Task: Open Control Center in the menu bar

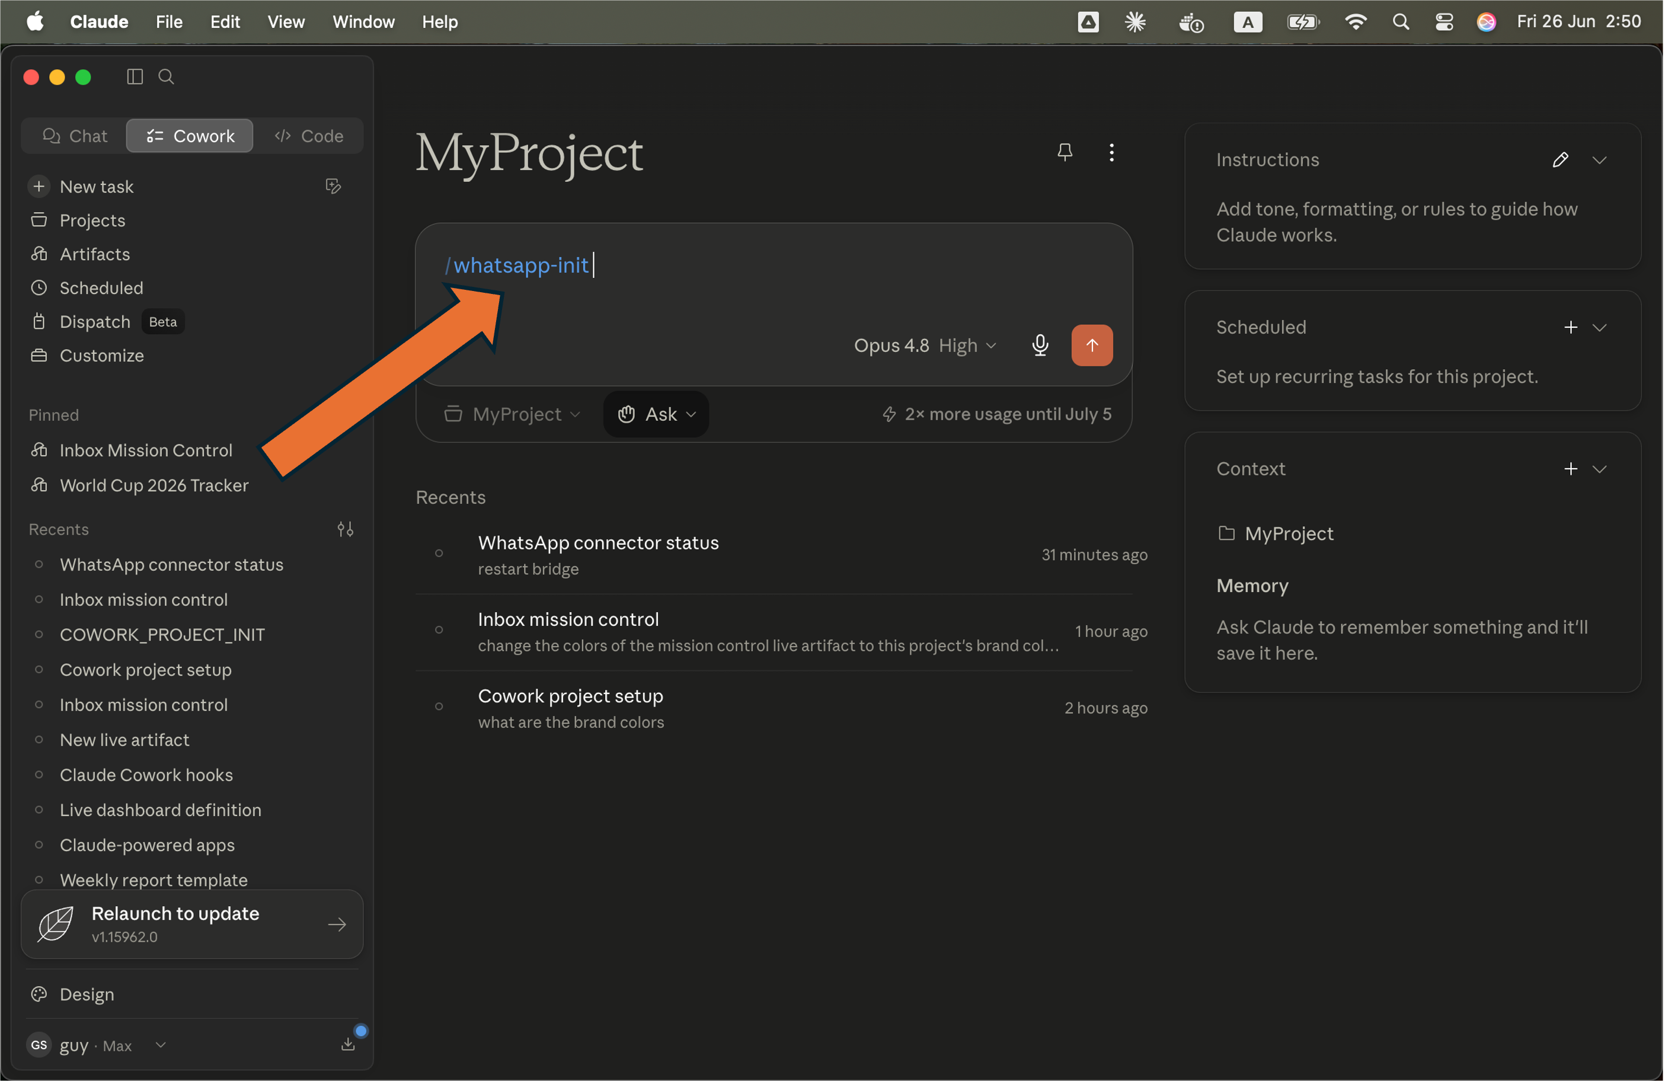Action: coord(1444,22)
